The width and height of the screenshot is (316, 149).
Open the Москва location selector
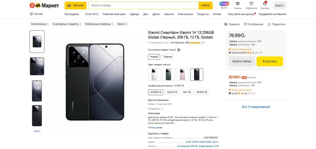tap(36, 14)
